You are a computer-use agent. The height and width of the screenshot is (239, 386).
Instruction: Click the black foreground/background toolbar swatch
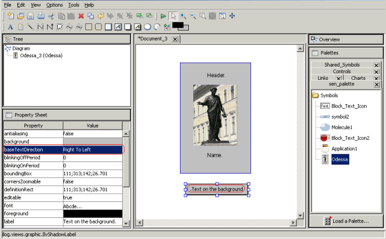click(179, 26)
